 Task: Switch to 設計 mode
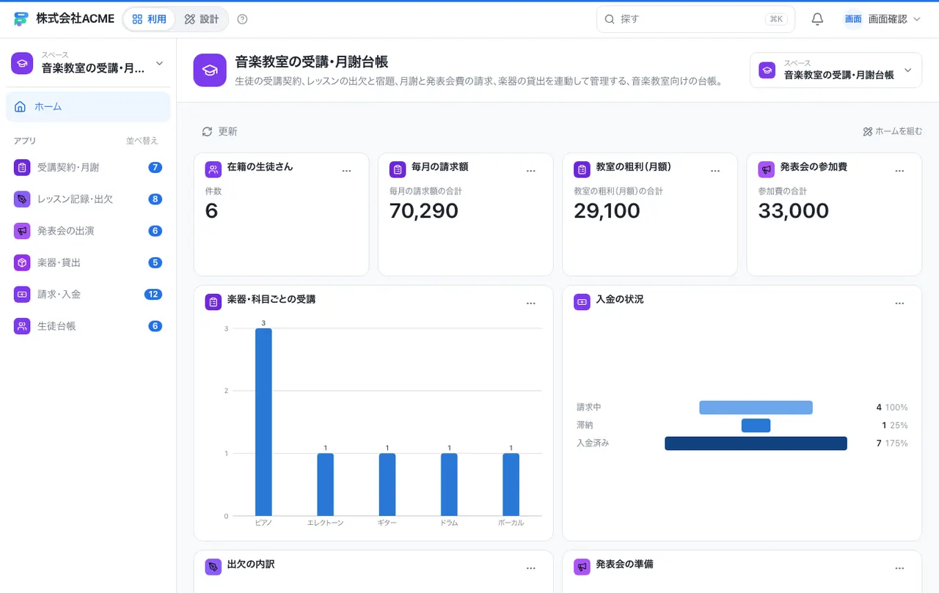tap(202, 19)
